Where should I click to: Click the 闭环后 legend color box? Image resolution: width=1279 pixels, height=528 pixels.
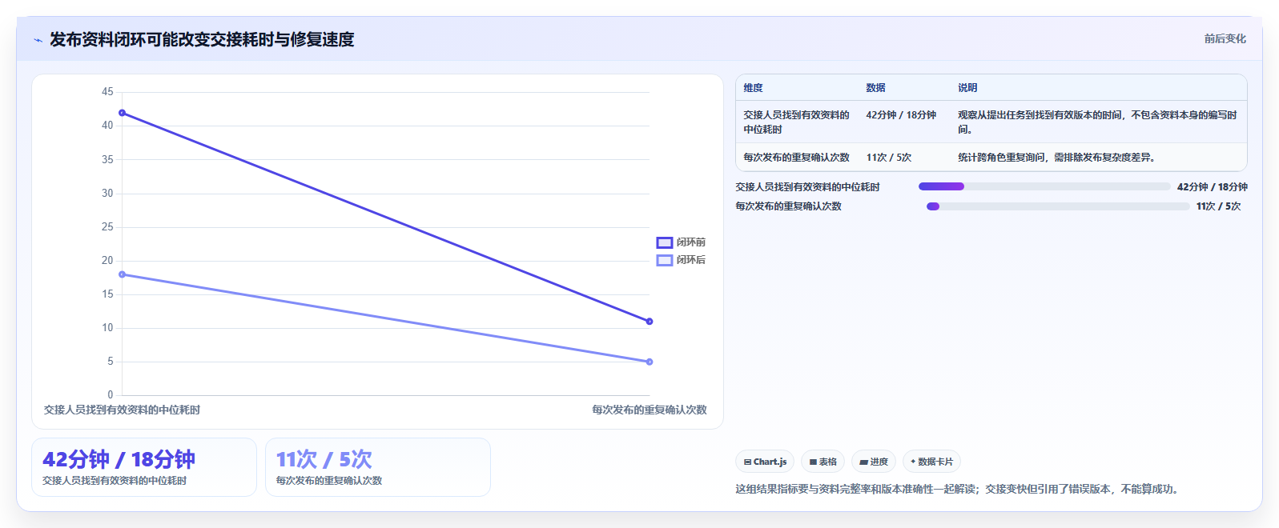664,260
